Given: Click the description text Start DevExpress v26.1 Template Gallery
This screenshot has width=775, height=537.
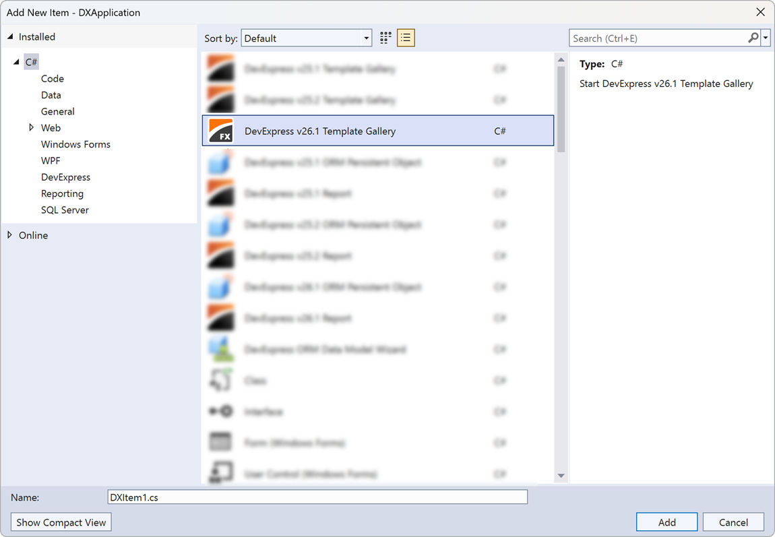Looking at the screenshot, I should pos(666,84).
